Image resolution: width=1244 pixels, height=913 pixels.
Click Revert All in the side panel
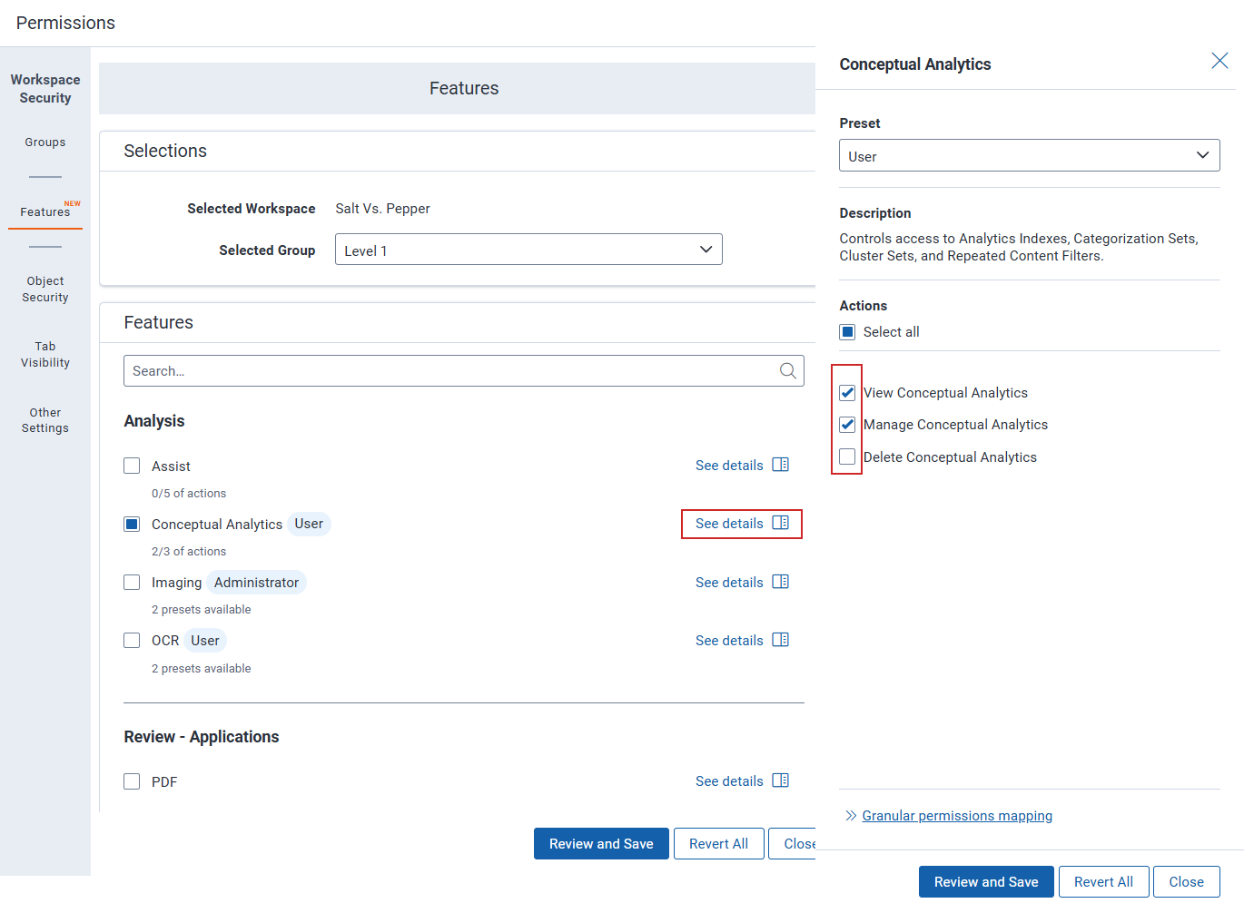[x=1103, y=882]
